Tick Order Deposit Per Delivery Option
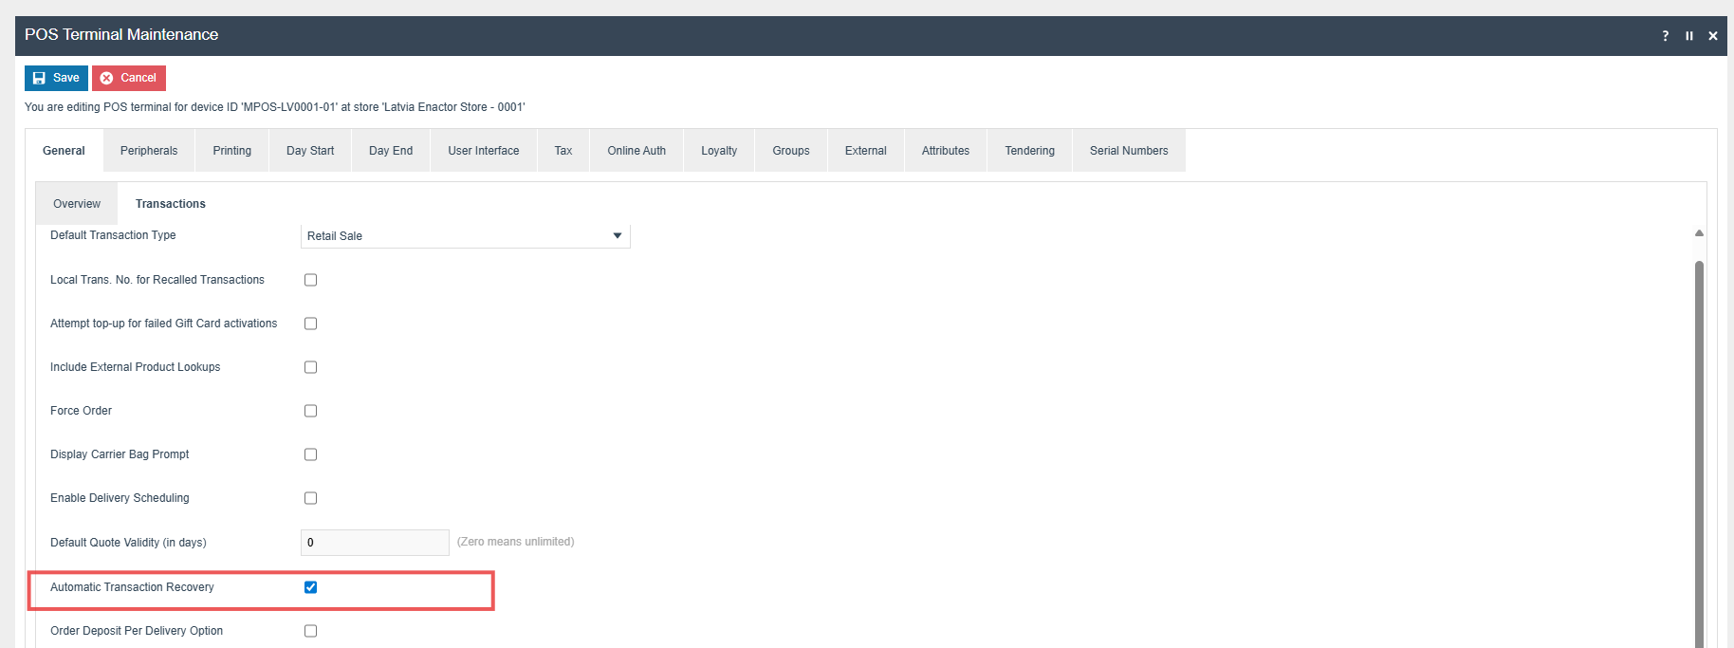1734x648 pixels. 310,631
